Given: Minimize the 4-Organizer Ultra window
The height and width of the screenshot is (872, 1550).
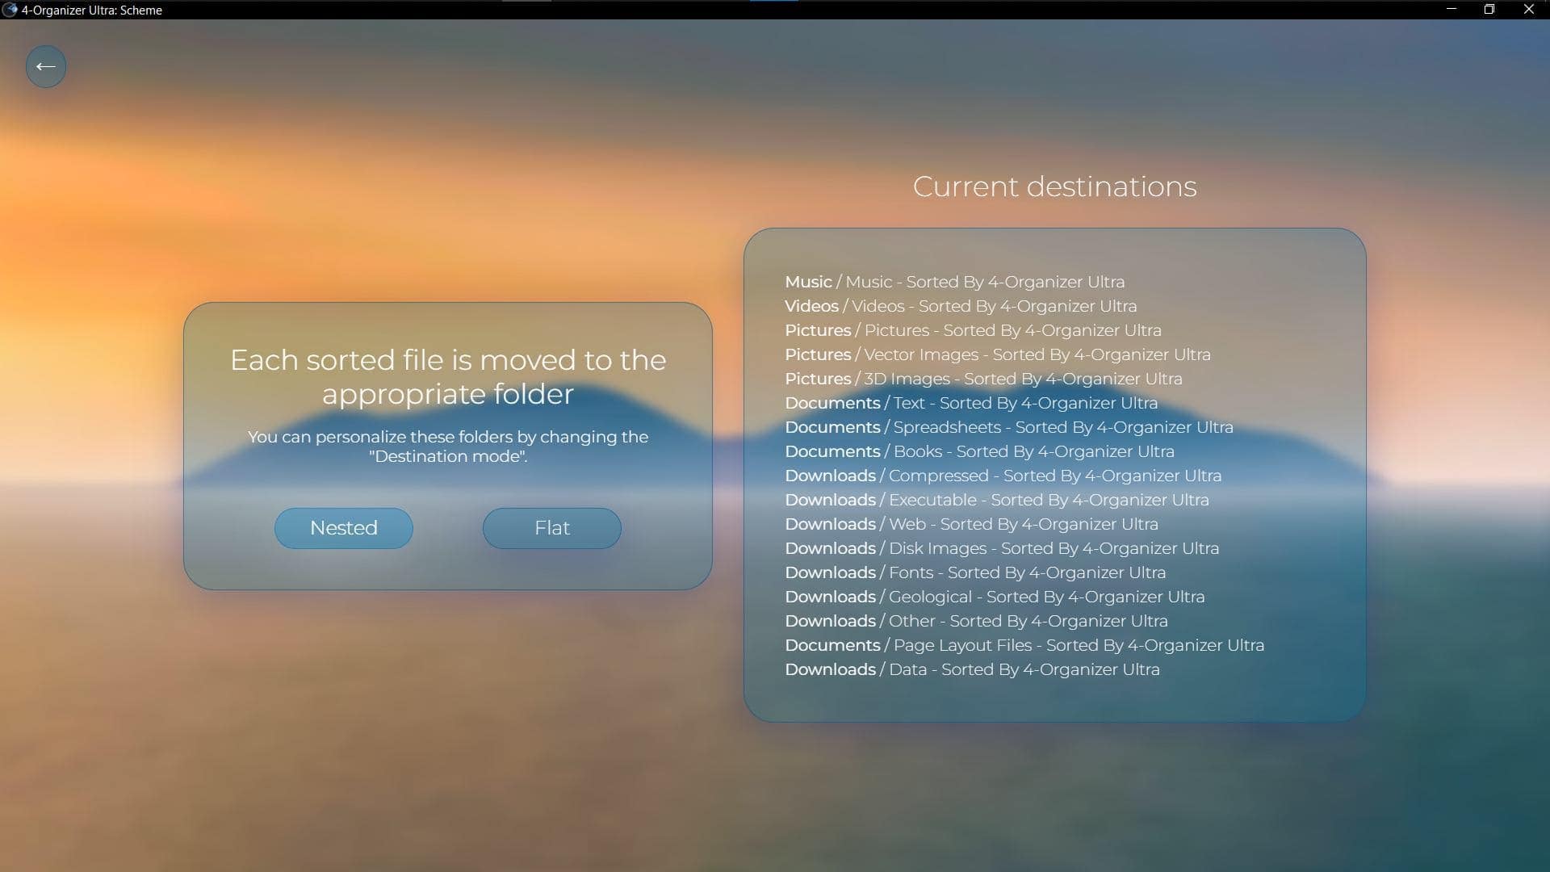Looking at the screenshot, I should [x=1451, y=10].
